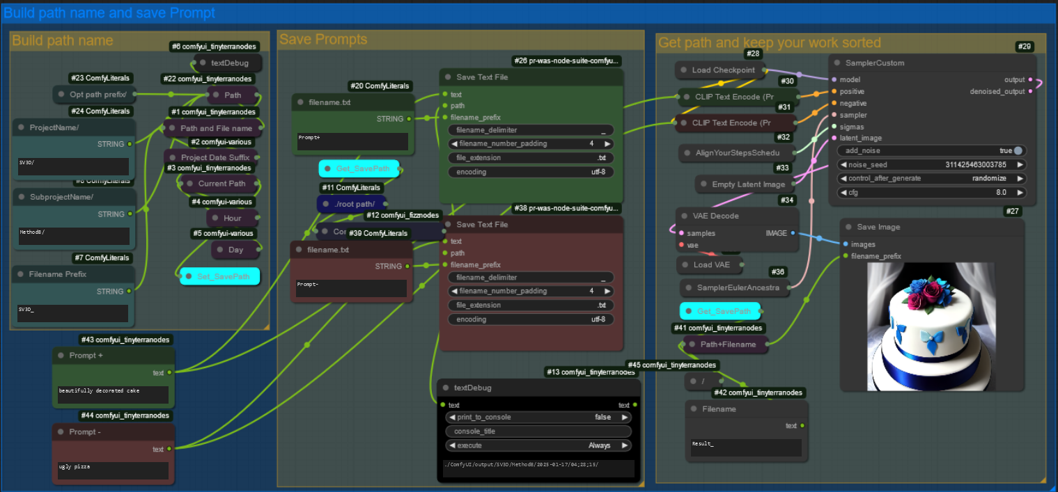Image resolution: width=1058 pixels, height=492 pixels.
Task: Select the Build path name group title
Action: 62,40
